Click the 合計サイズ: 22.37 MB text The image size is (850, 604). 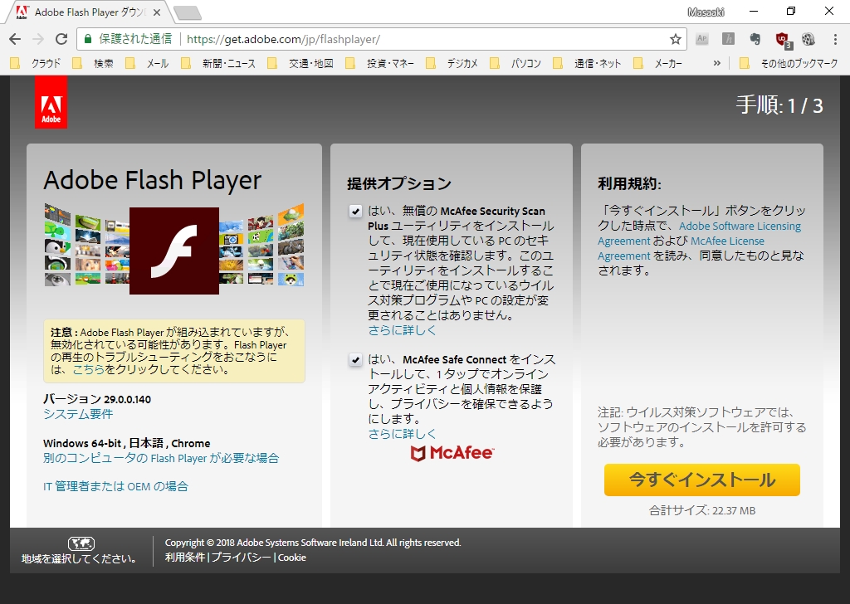702,510
